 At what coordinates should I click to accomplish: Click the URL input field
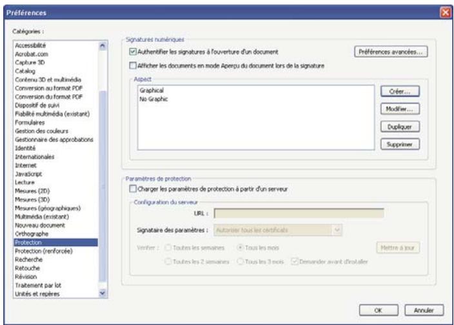pyautogui.click(x=299, y=213)
